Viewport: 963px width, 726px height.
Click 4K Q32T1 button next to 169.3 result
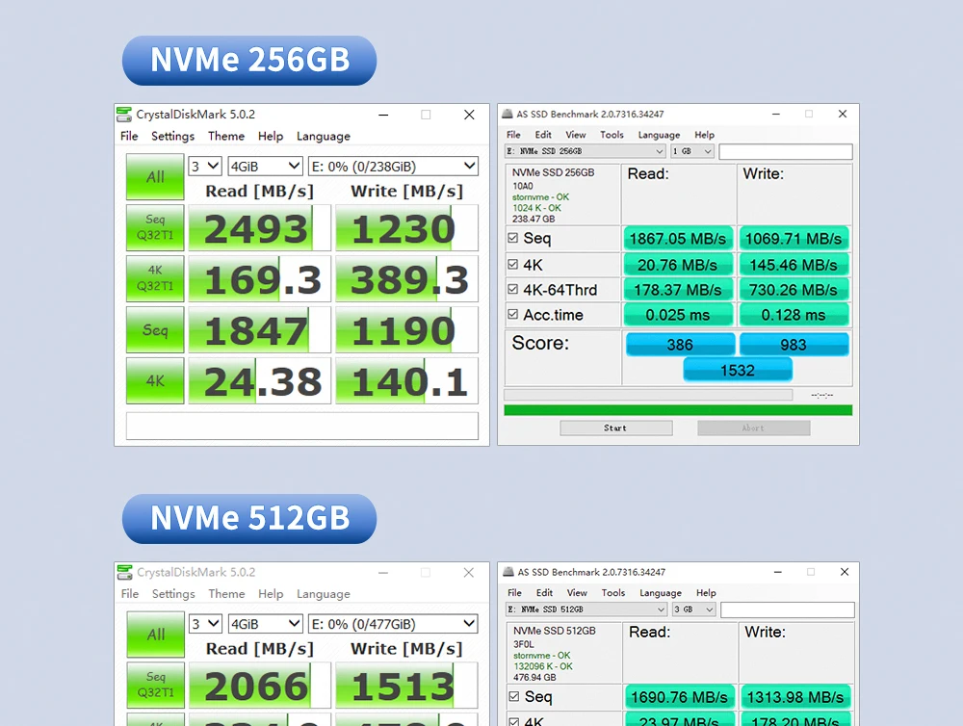pos(155,278)
